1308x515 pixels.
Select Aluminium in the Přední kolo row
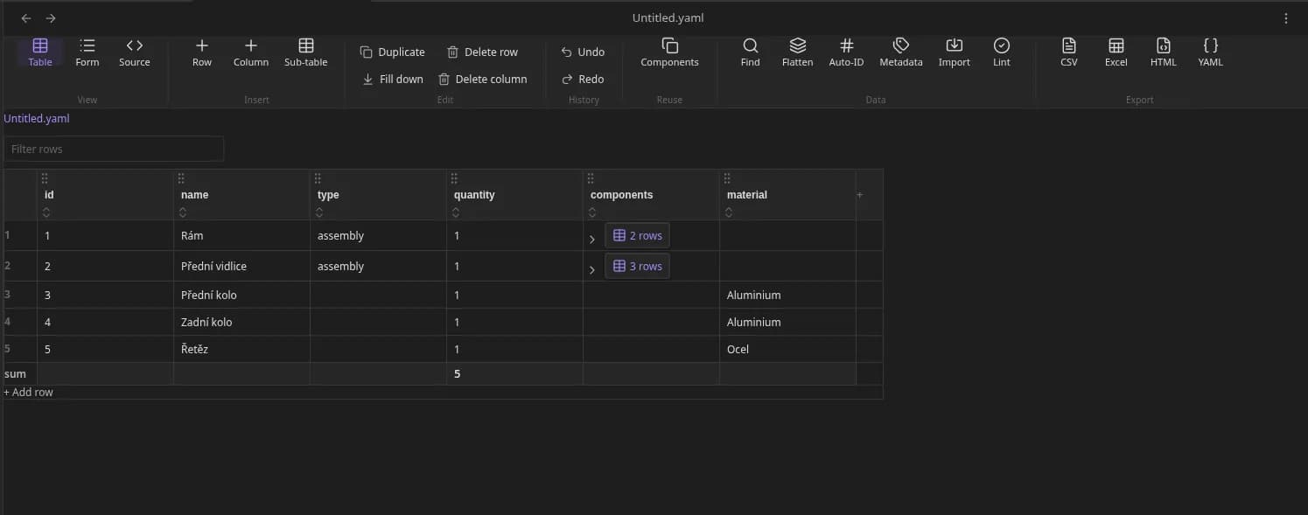(787, 295)
